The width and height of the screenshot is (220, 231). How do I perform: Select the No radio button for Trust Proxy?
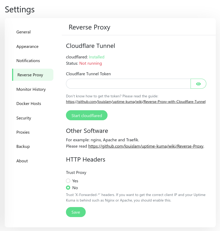pos(68,188)
